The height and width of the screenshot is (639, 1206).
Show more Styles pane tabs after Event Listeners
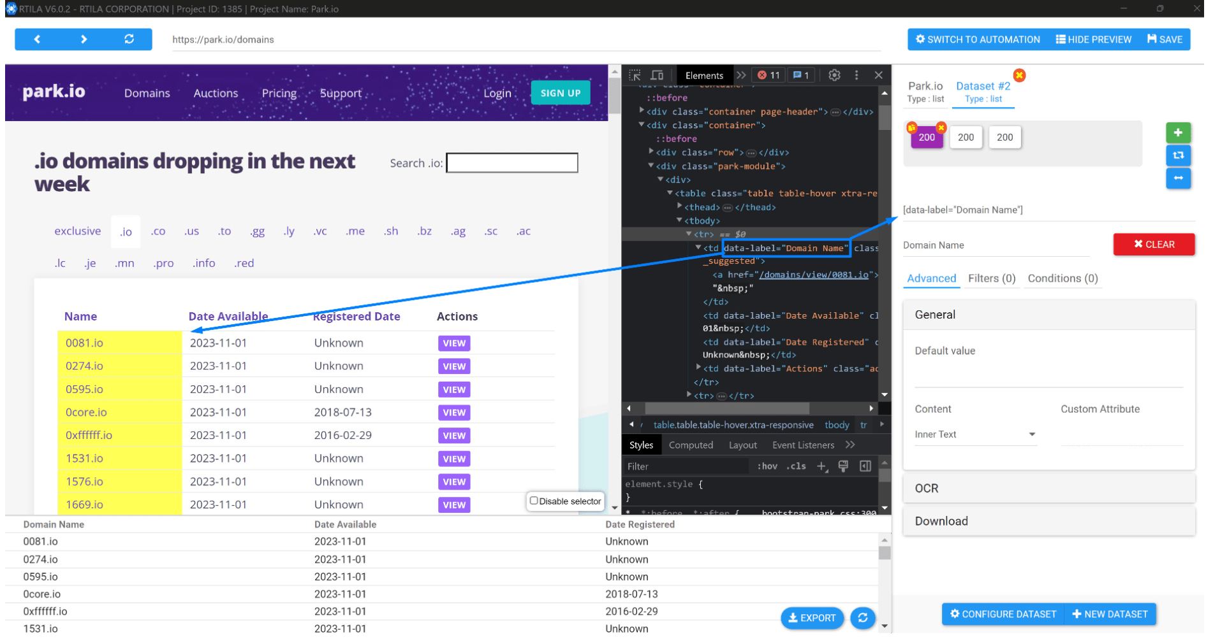[x=850, y=445]
